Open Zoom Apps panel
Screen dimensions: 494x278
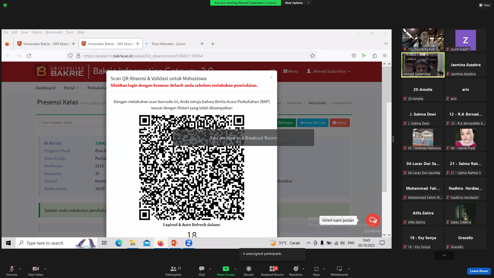click(x=316, y=271)
